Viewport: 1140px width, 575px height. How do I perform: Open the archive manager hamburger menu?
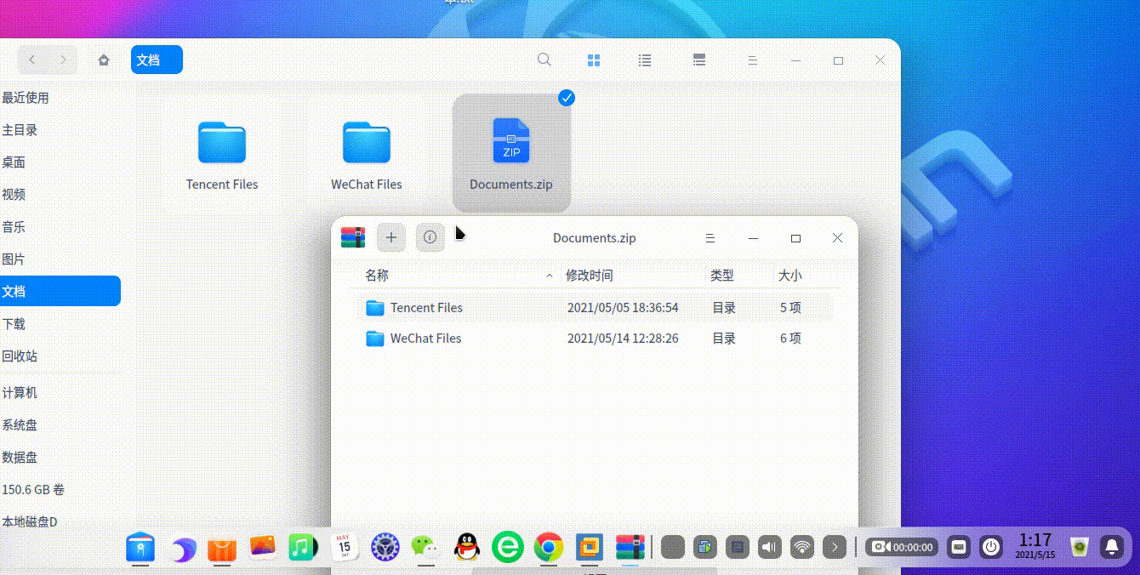(710, 238)
